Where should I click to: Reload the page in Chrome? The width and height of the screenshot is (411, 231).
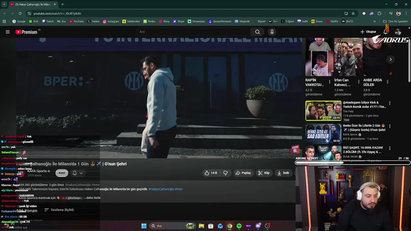pyautogui.click(x=20, y=13)
